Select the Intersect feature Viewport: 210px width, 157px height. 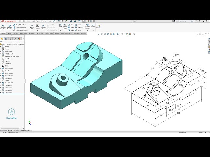79,27
